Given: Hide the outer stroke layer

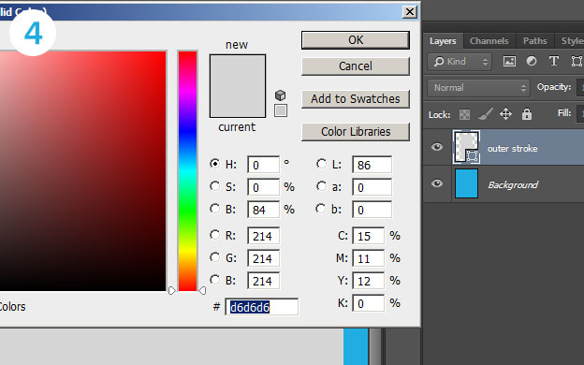Looking at the screenshot, I should pyautogui.click(x=437, y=147).
